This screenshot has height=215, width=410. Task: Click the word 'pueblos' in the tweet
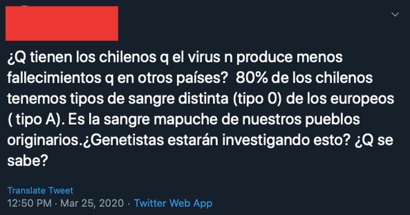tap(332, 120)
